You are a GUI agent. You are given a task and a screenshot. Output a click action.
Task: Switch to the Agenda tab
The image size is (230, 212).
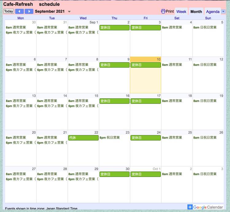pos(213,12)
